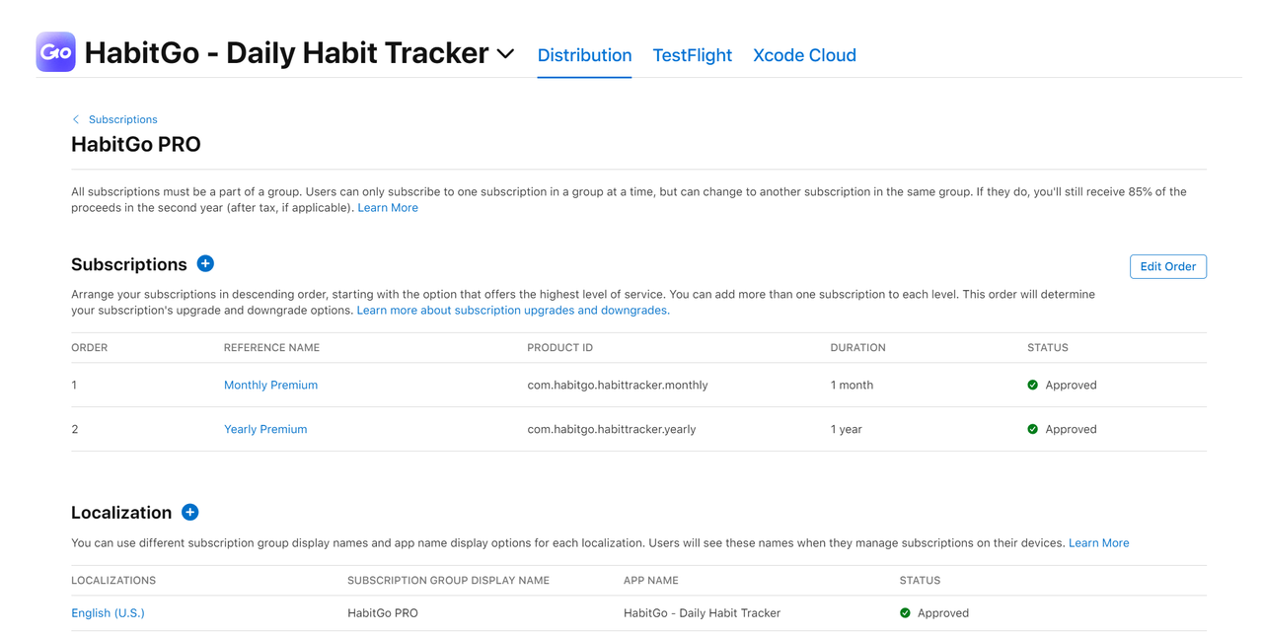This screenshot has height=637, width=1263.
Task: Click Yearly Premium approved green checkmark
Action: (1032, 429)
